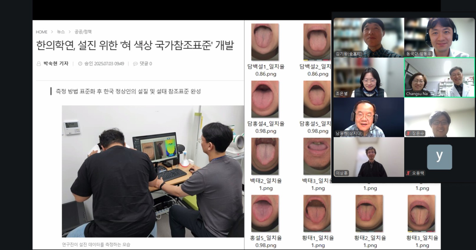This screenshot has width=476, height=250.
Task: Select participant video tile 남동현(상지대)
Action: 369,117
